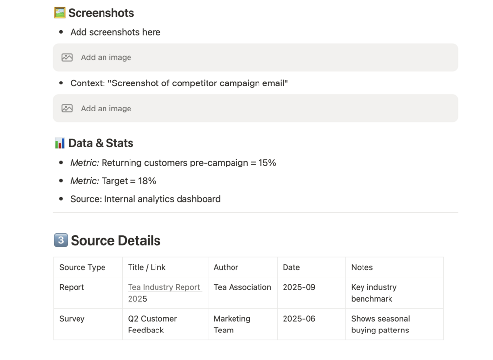Click the Tea Association author cell

click(x=242, y=287)
